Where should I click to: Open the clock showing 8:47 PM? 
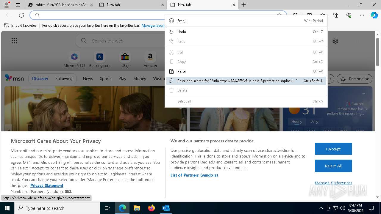(x=355, y=208)
